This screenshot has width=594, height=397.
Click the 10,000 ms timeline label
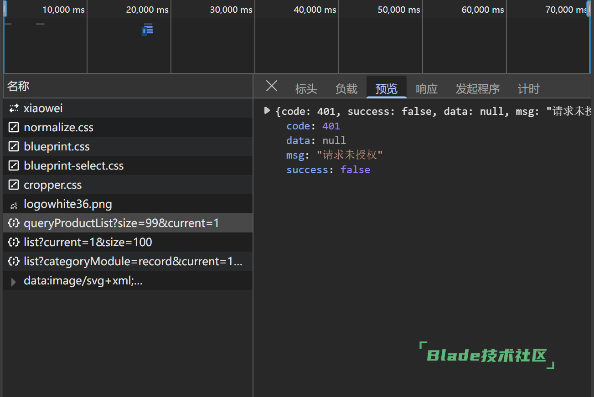(x=63, y=10)
